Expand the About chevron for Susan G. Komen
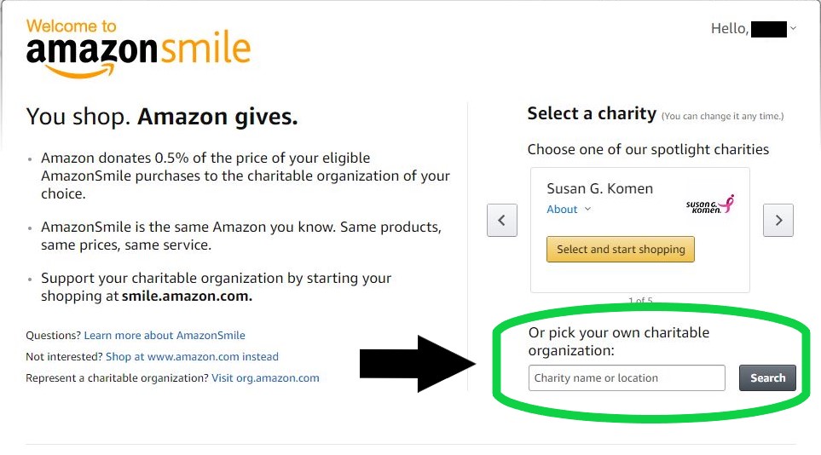821x455 pixels. (587, 209)
